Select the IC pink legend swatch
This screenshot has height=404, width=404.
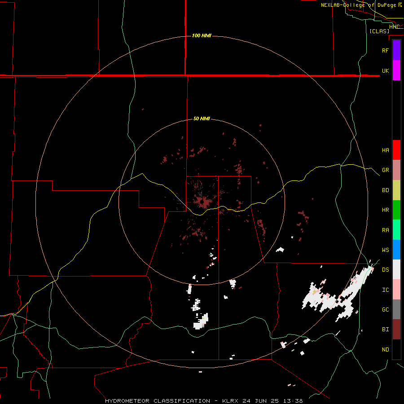pyautogui.click(x=396, y=290)
